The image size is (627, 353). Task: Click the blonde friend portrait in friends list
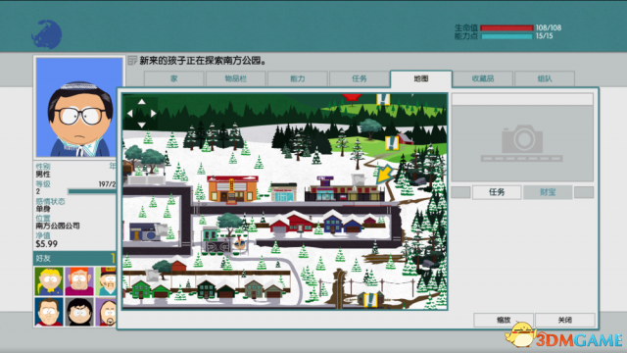(49, 281)
